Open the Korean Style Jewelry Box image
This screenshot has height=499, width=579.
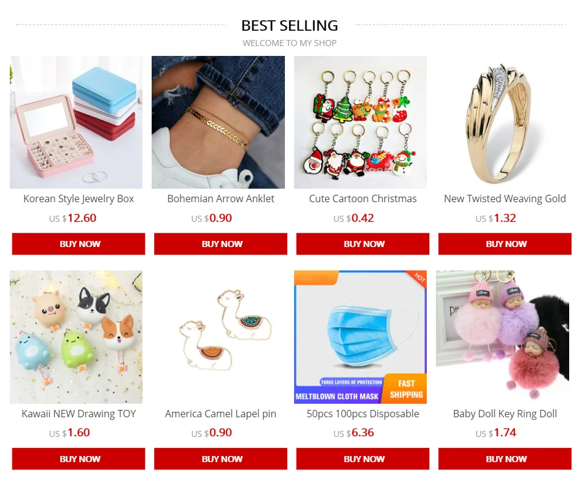pos(76,122)
